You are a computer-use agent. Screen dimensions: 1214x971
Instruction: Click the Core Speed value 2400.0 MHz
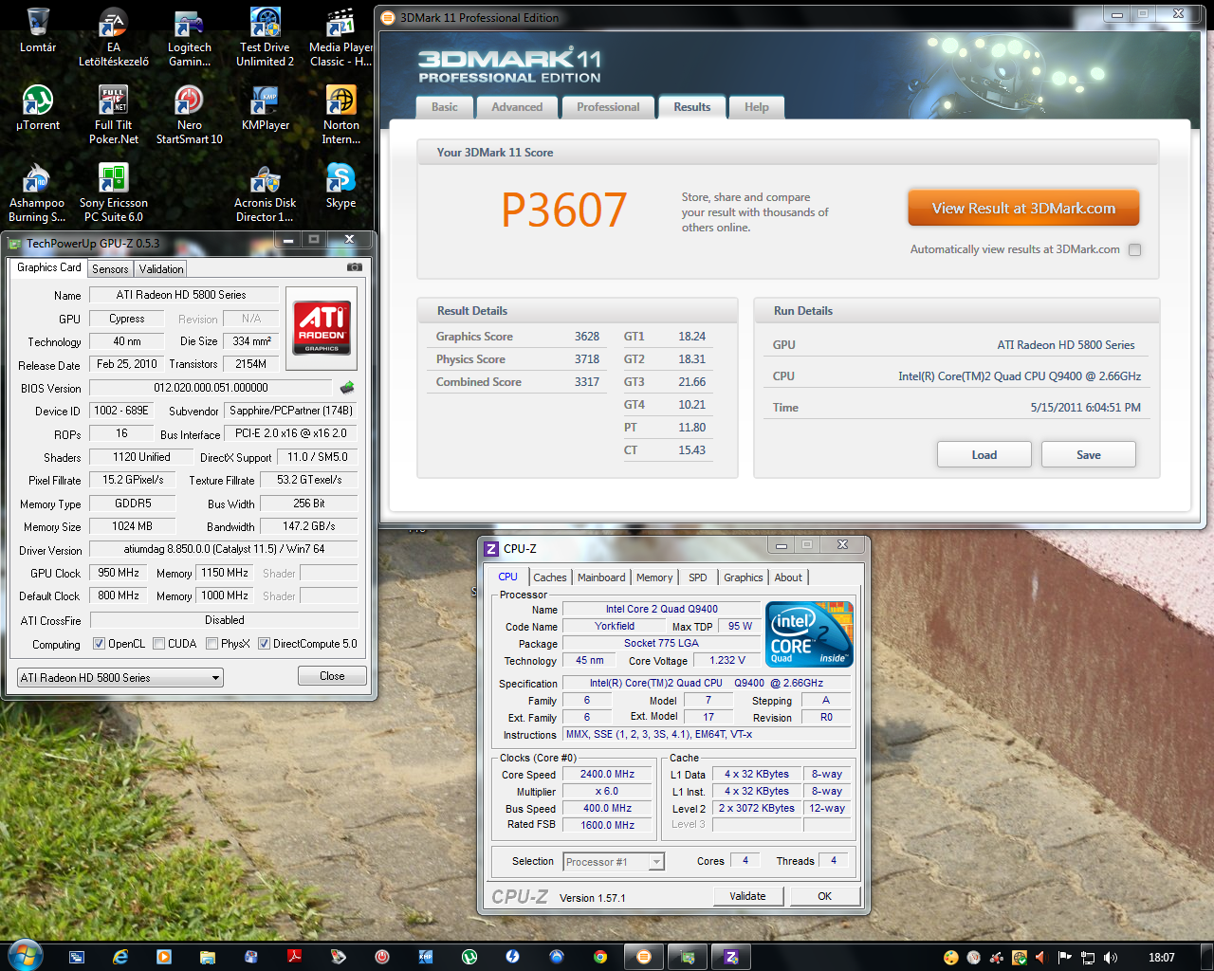pos(608,774)
